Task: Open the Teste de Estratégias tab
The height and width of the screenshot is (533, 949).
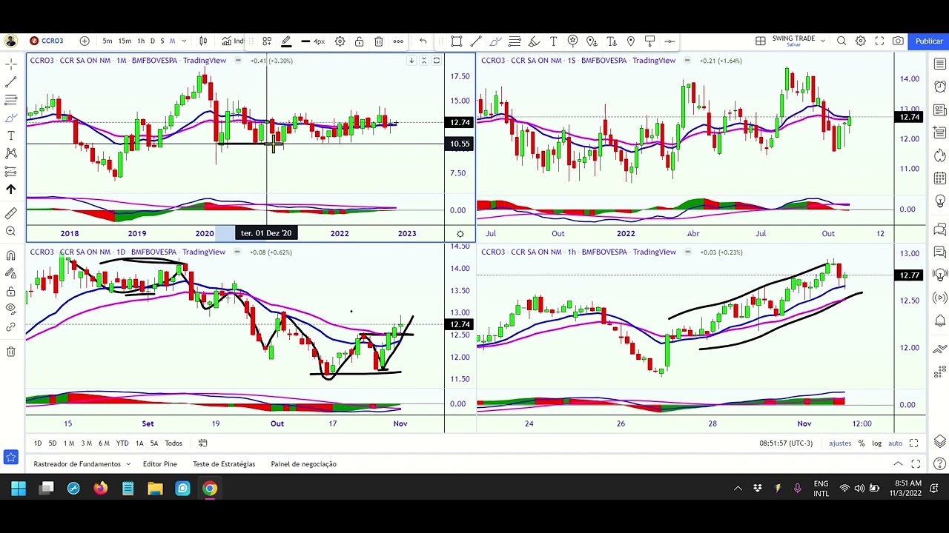Action: (224, 464)
